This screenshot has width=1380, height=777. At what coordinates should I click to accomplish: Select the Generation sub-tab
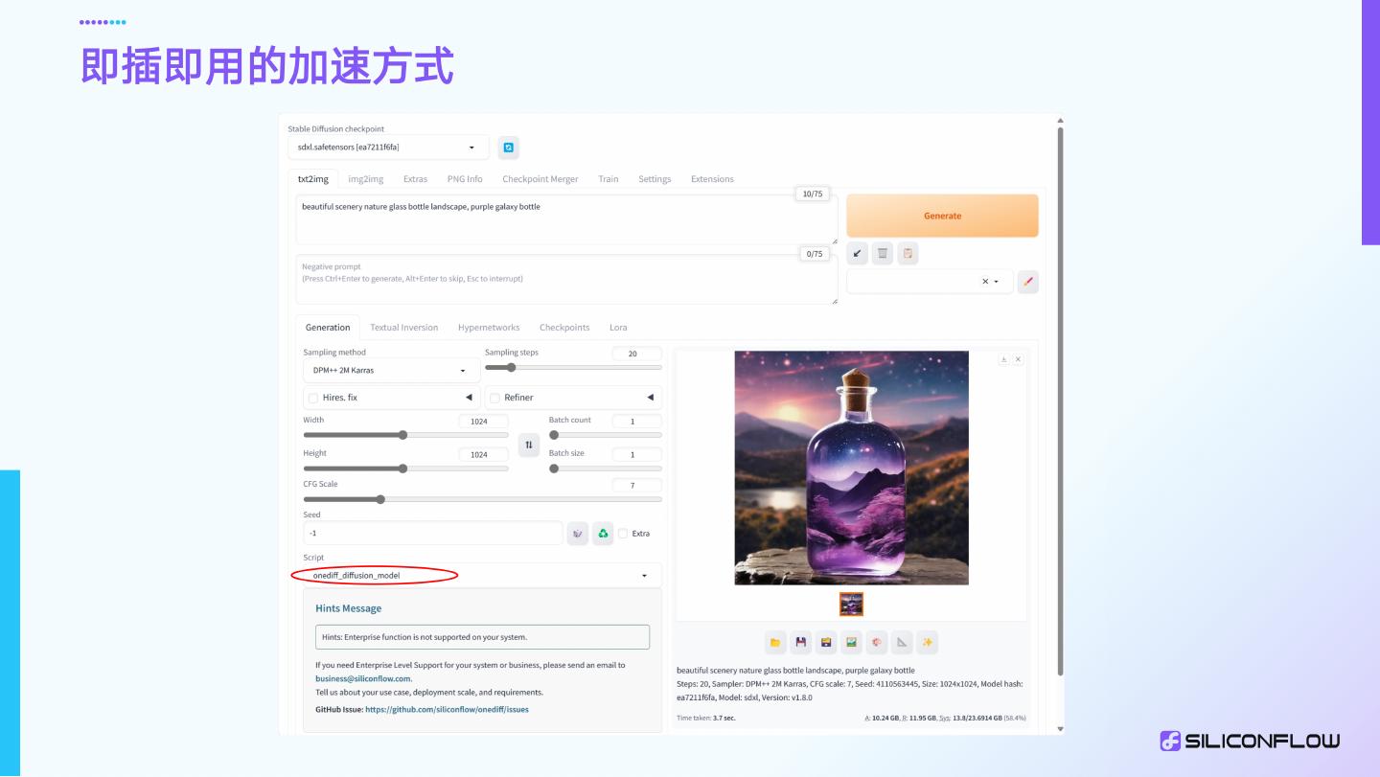coord(328,328)
